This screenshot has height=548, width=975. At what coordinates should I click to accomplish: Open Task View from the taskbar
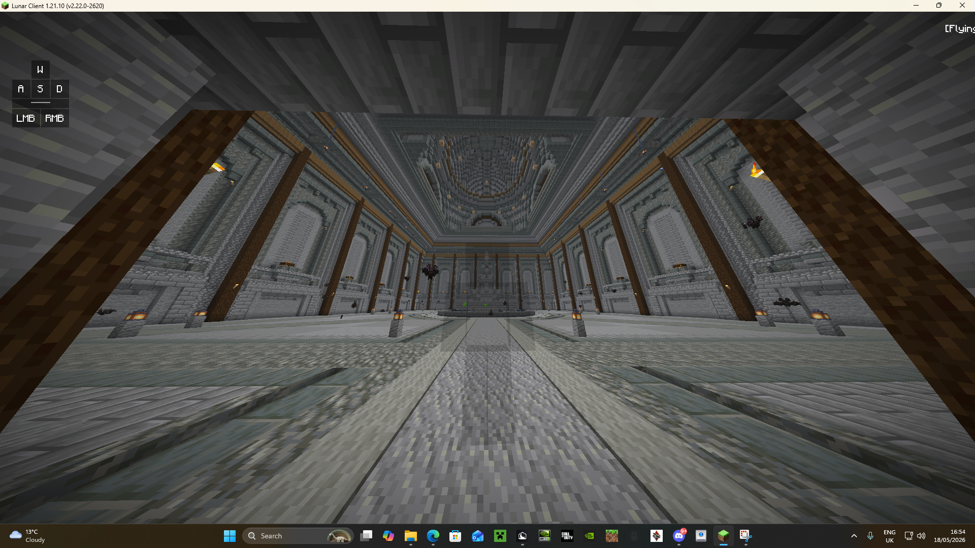pos(366,536)
